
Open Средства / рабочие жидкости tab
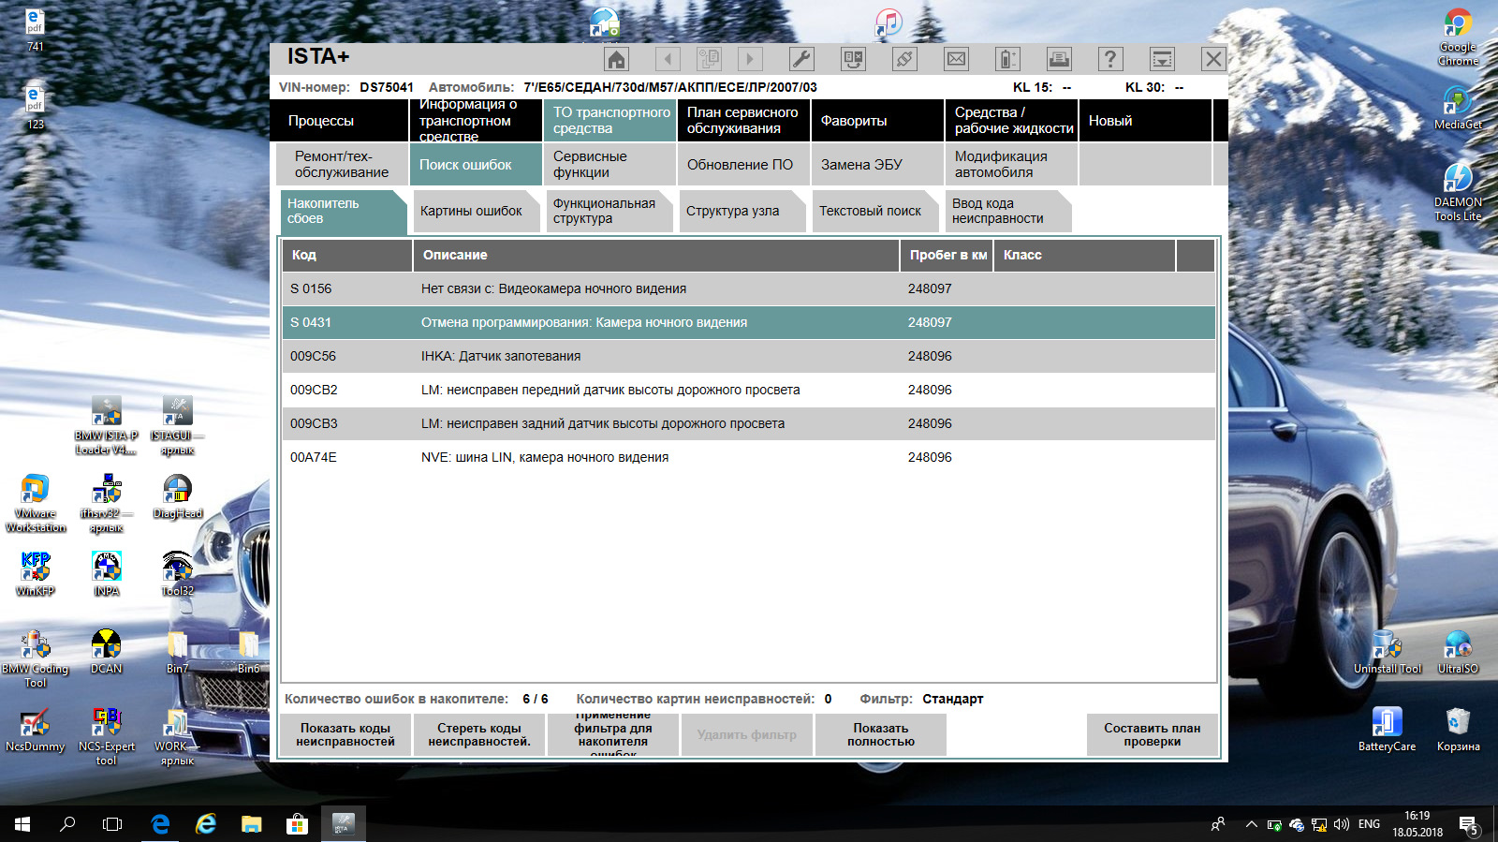coord(1011,121)
